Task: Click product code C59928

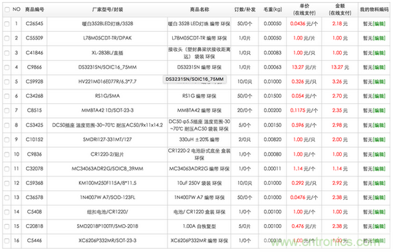Action: click(35, 82)
